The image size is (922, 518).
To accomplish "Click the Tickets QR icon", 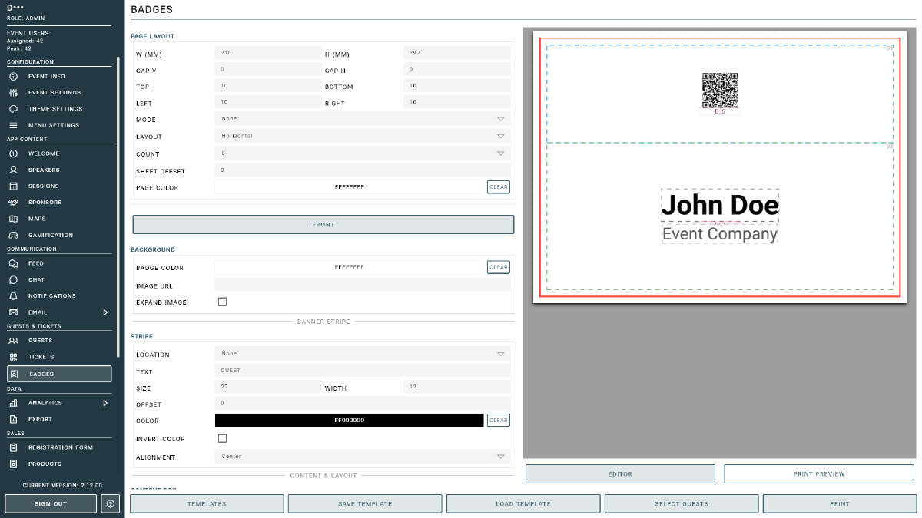I will click(13, 357).
